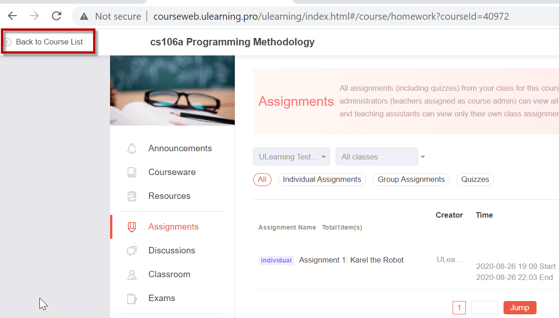Open Assignment 1: Karel the Robot
The image size is (559, 318).
pyautogui.click(x=351, y=260)
